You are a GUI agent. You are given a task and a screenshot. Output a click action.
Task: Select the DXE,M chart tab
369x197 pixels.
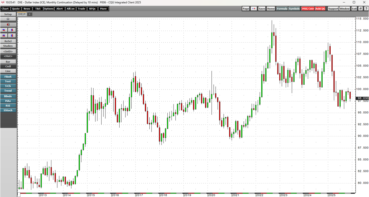[22, 14]
